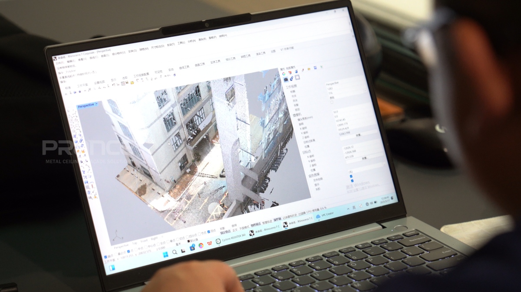This screenshot has height=292, width=521.
Task: Toggle the 顶点 osnap checkbox
Action: (208, 231)
